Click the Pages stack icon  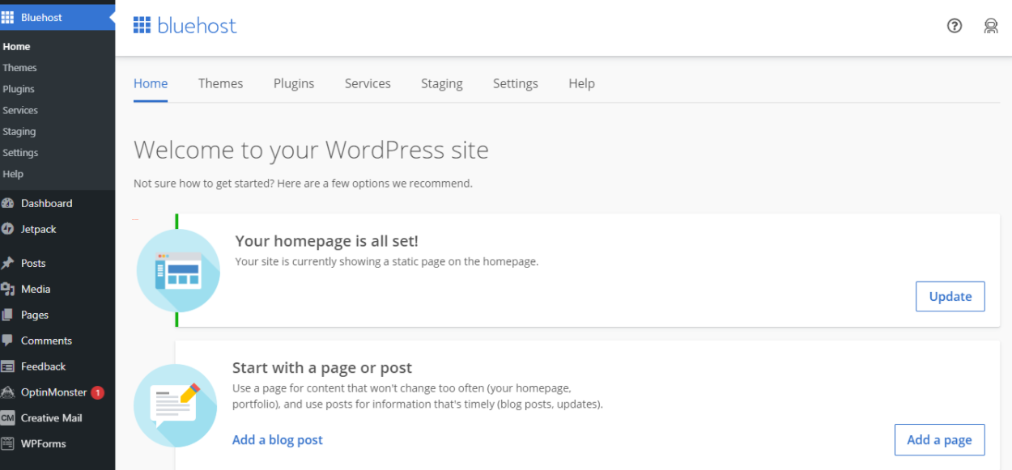click(x=7, y=315)
